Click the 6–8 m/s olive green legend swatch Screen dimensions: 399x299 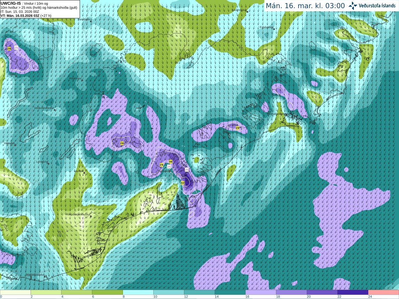(x=108, y=292)
